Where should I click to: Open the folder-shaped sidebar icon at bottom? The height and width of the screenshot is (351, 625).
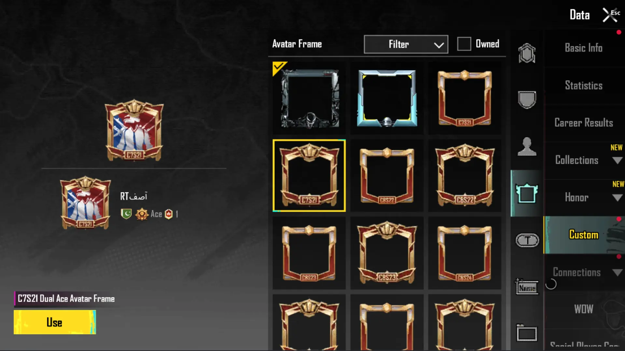(x=527, y=333)
